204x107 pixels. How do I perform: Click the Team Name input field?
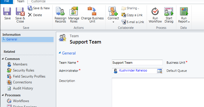[x=137, y=63]
